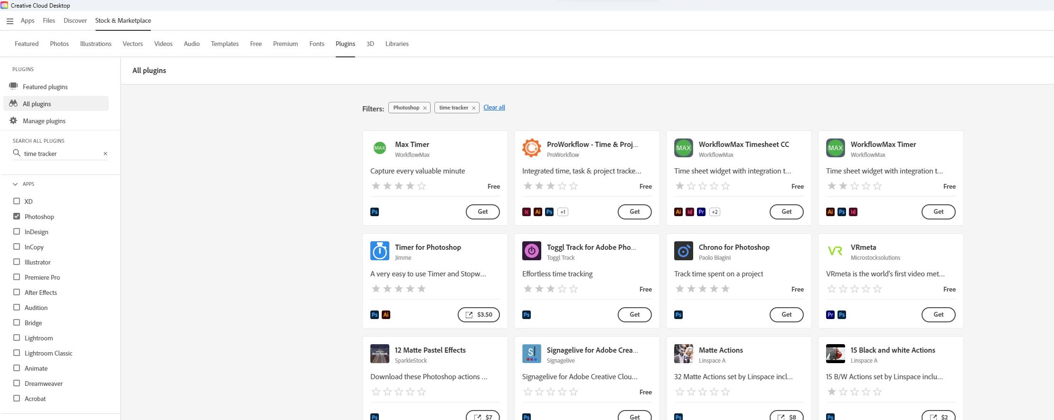
Task: Get the Toggl Track plugin
Action: click(635, 315)
